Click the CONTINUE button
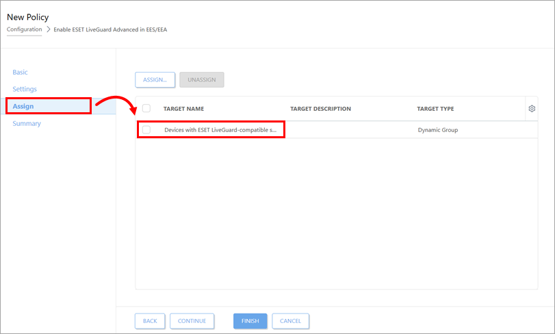 pos(192,321)
